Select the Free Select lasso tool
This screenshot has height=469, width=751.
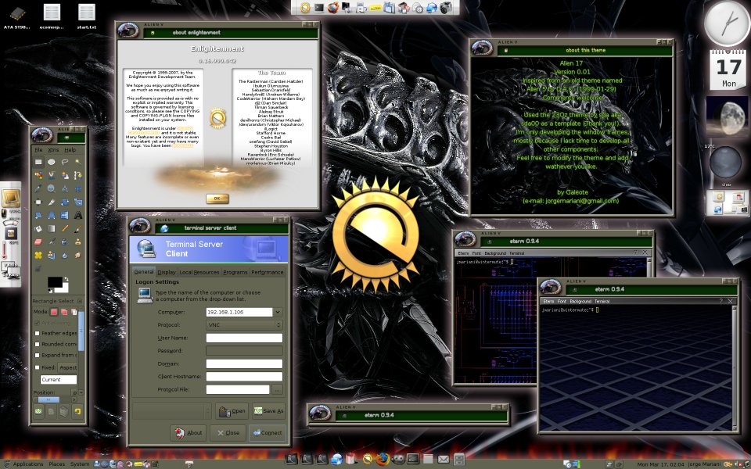tap(65, 162)
